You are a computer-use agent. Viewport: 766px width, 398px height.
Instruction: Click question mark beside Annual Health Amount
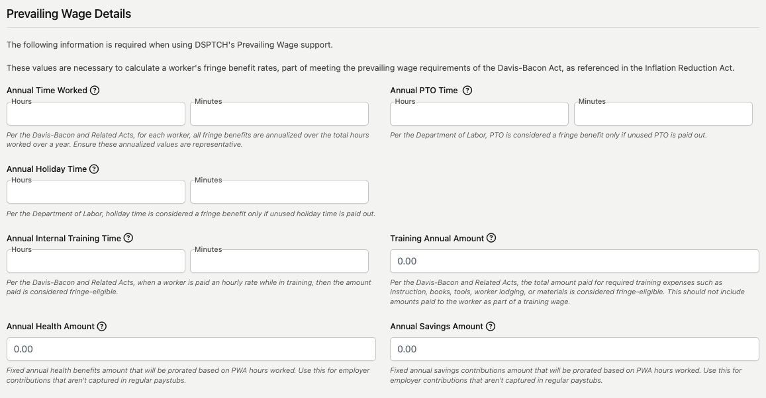click(x=101, y=327)
